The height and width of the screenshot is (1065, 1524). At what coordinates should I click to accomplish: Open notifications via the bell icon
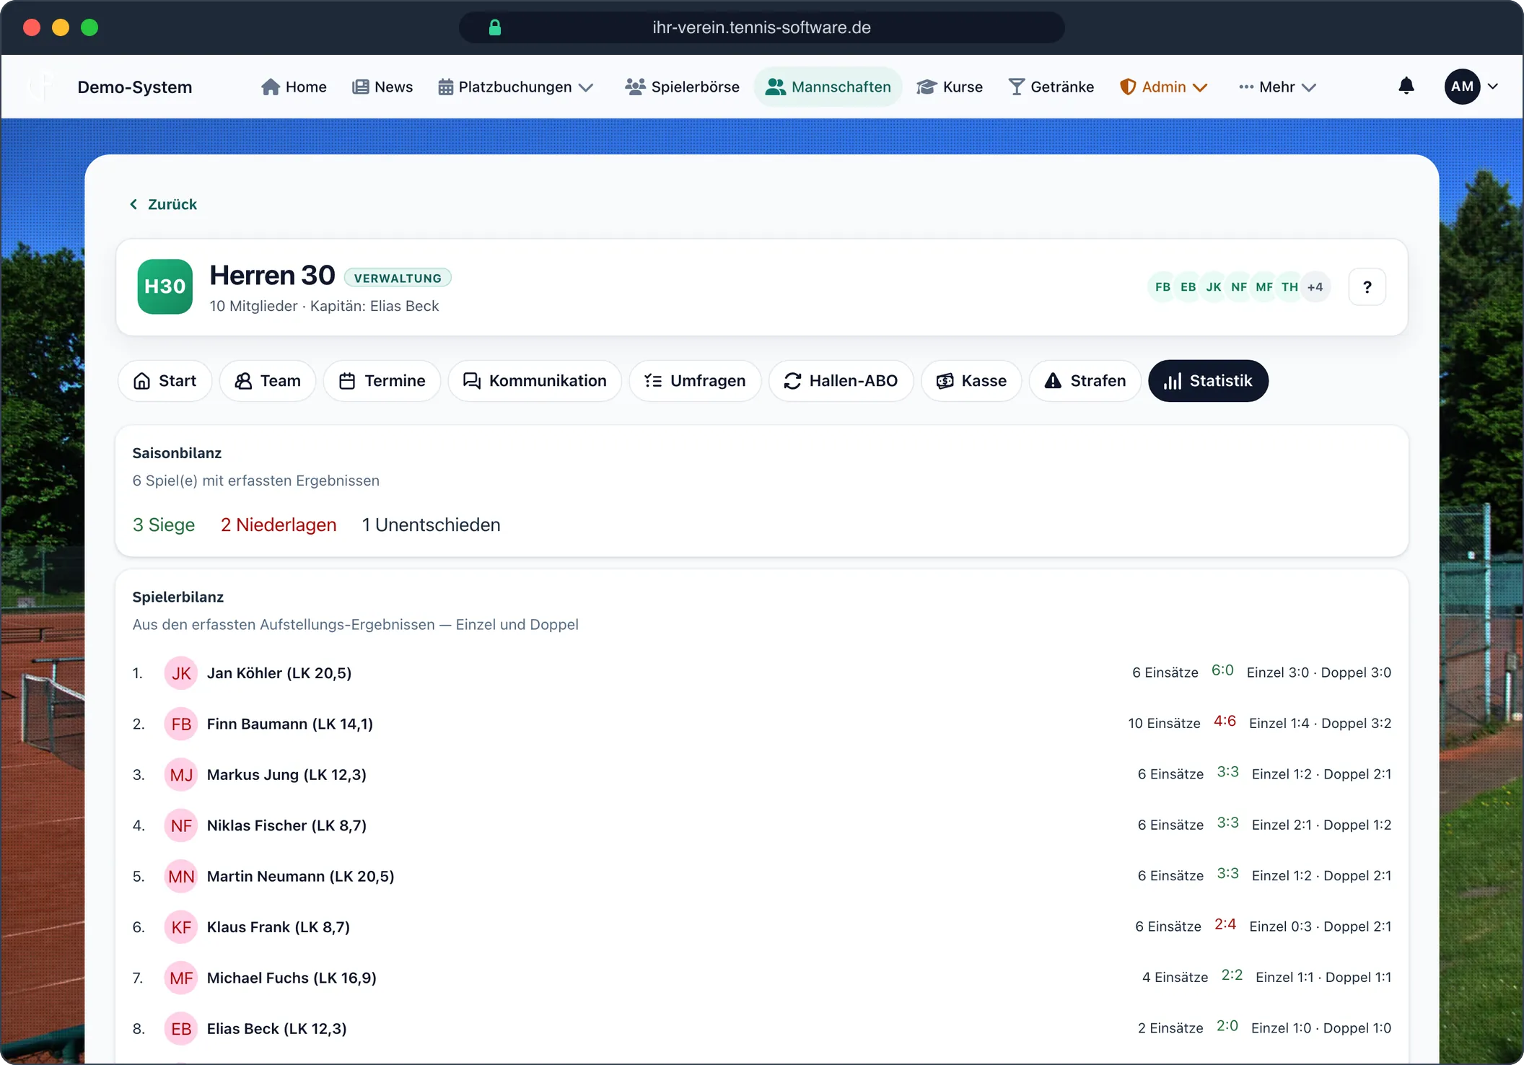(x=1406, y=87)
